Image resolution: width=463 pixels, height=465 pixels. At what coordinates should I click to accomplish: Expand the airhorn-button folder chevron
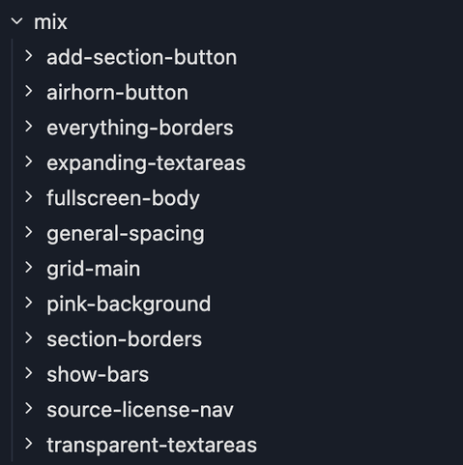coord(29,92)
